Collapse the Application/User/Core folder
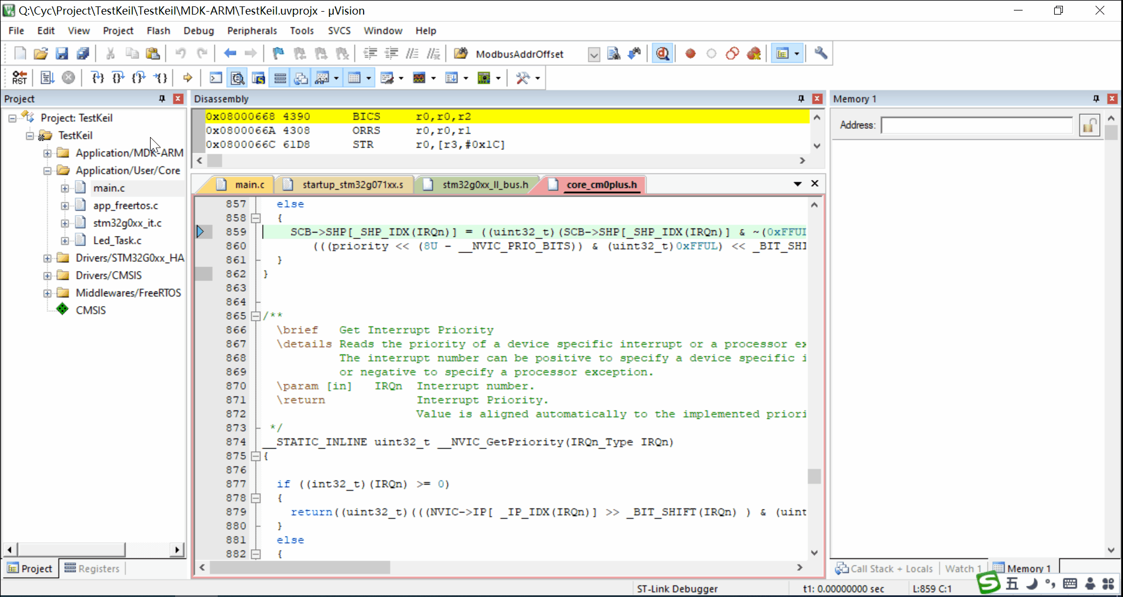This screenshot has width=1123, height=597. [x=47, y=171]
